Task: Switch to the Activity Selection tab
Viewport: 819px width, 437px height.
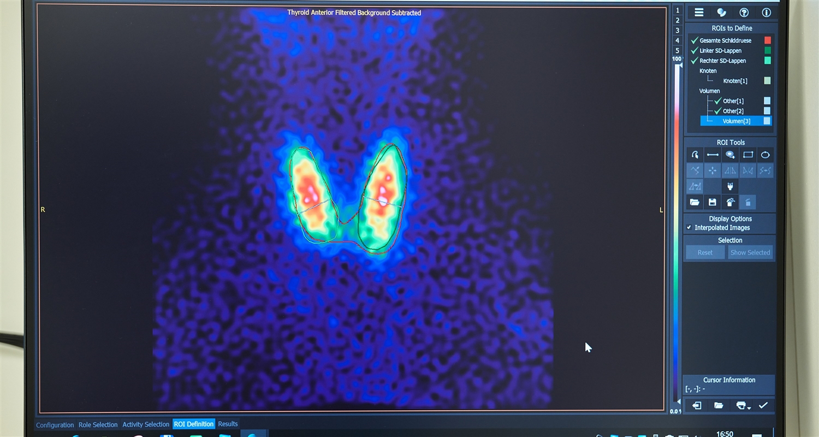Action: (x=146, y=424)
